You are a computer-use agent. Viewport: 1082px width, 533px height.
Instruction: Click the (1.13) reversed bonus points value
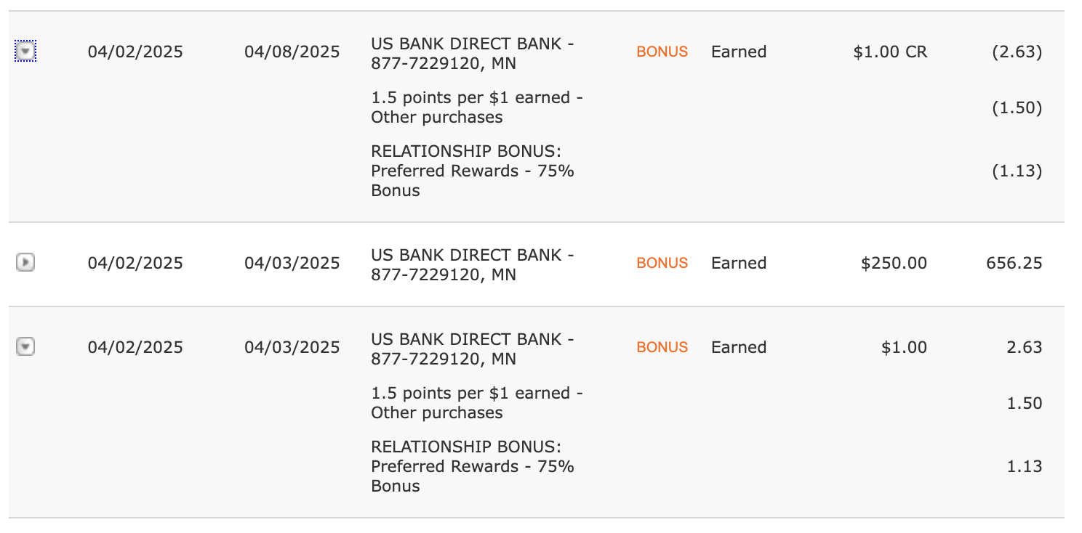pyautogui.click(x=1017, y=171)
